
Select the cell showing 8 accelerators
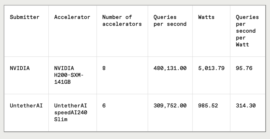(104, 68)
